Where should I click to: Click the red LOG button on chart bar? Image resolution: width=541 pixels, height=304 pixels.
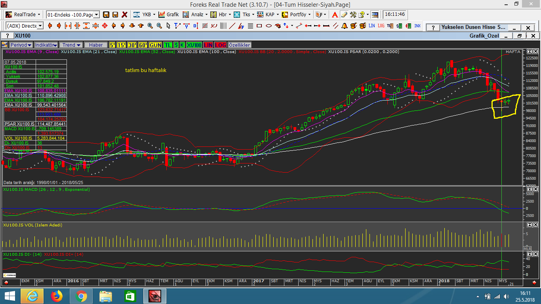coord(220,45)
